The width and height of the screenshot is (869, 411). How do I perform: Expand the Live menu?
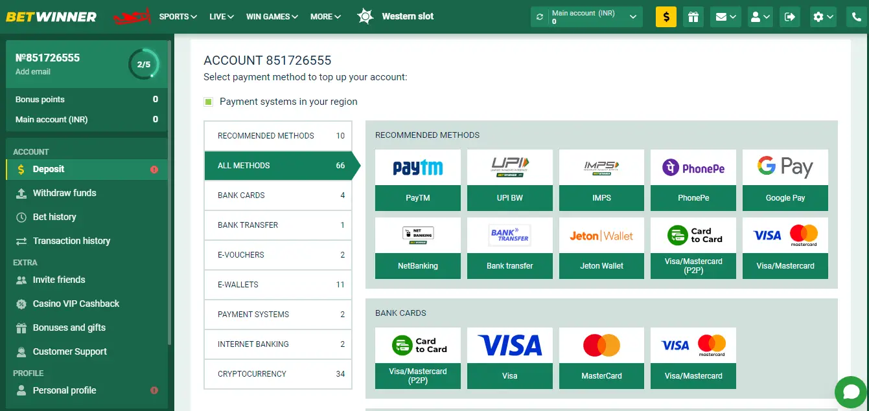(222, 17)
